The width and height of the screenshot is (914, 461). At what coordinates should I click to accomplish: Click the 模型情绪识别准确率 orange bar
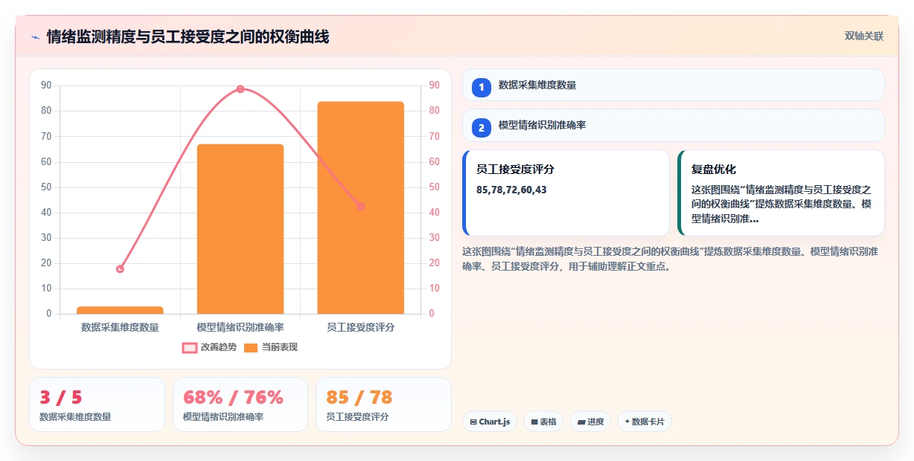point(240,229)
